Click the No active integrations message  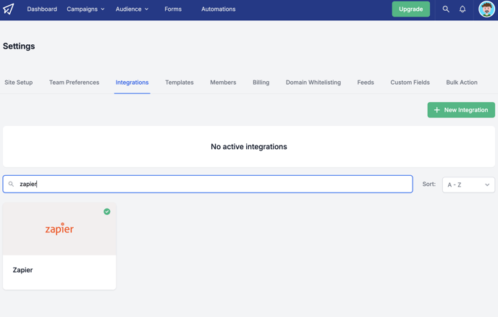pyautogui.click(x=249, y=146)
